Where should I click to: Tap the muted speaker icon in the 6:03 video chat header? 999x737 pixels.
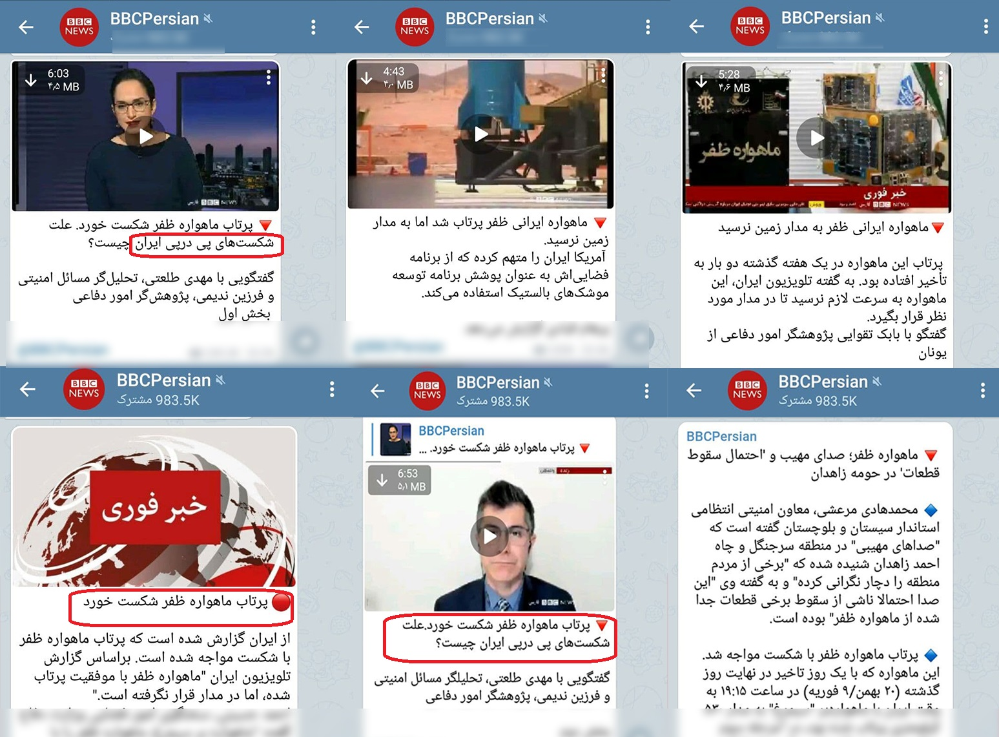click(x=208, y=19)
